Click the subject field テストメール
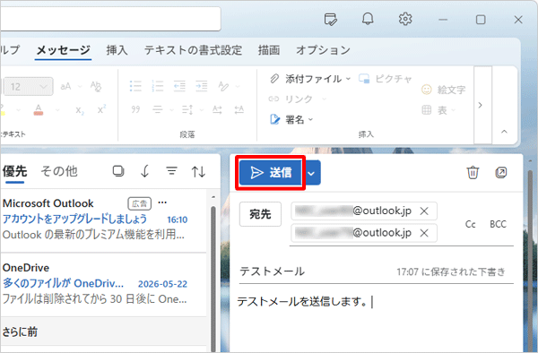 272,271
